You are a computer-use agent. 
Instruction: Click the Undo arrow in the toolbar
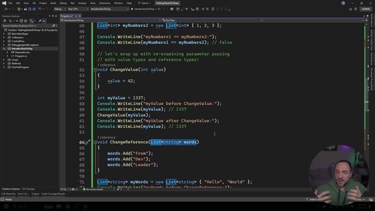click(40, 9)
